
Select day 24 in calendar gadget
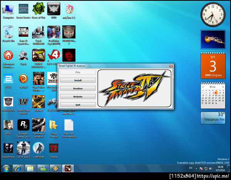pyautogui.click(x=216, y=101)
